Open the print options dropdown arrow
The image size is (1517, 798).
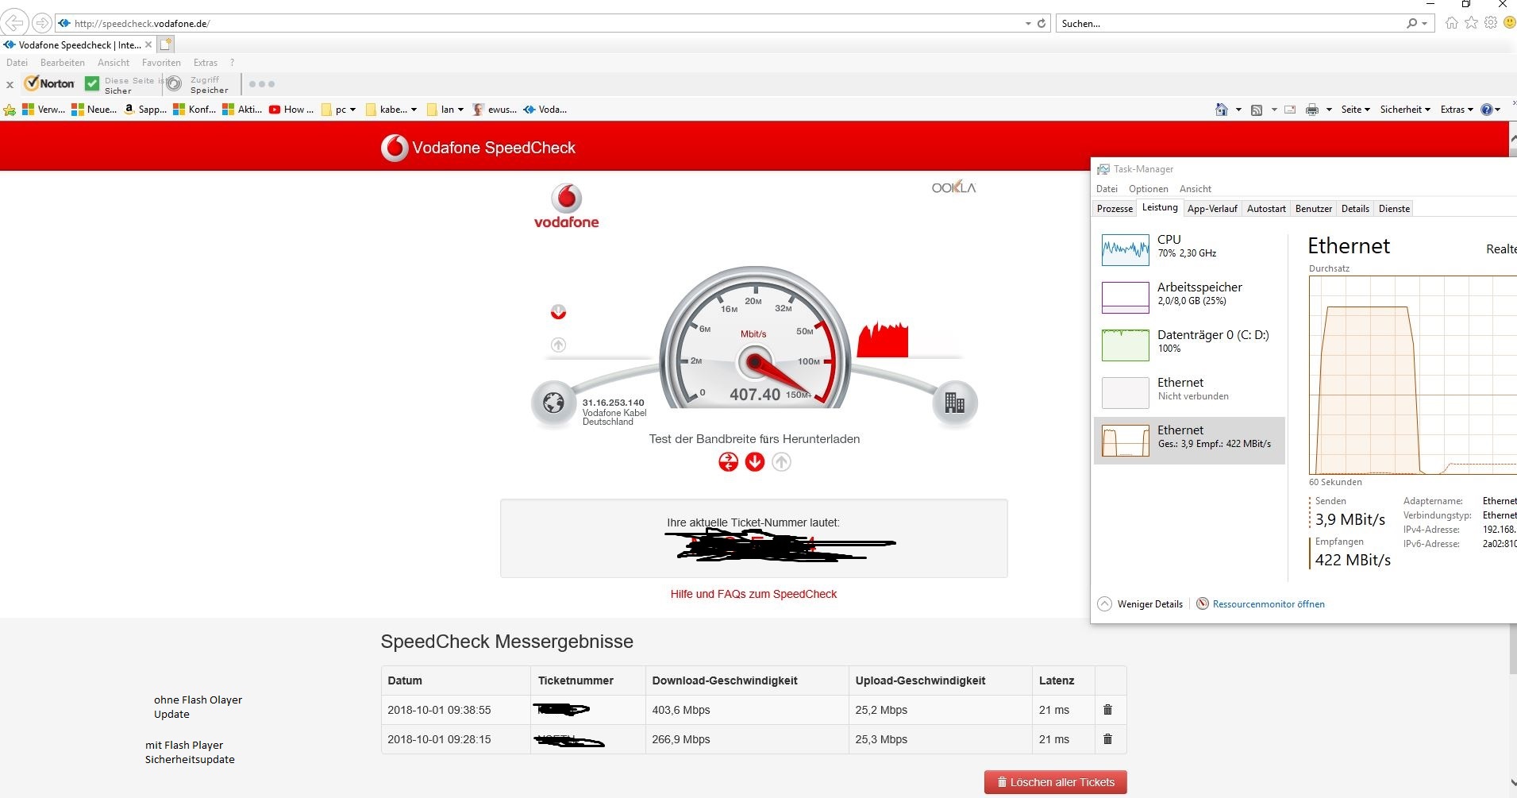tap(1329, 110)
